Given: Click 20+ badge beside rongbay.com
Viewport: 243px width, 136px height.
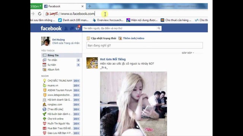Looking at the screenshot, I should pyautogui.click(x=76, y=105).
